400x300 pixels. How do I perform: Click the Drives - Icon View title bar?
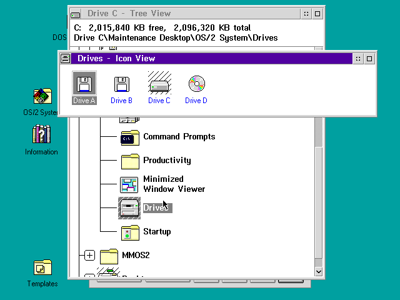coord(211,58)
